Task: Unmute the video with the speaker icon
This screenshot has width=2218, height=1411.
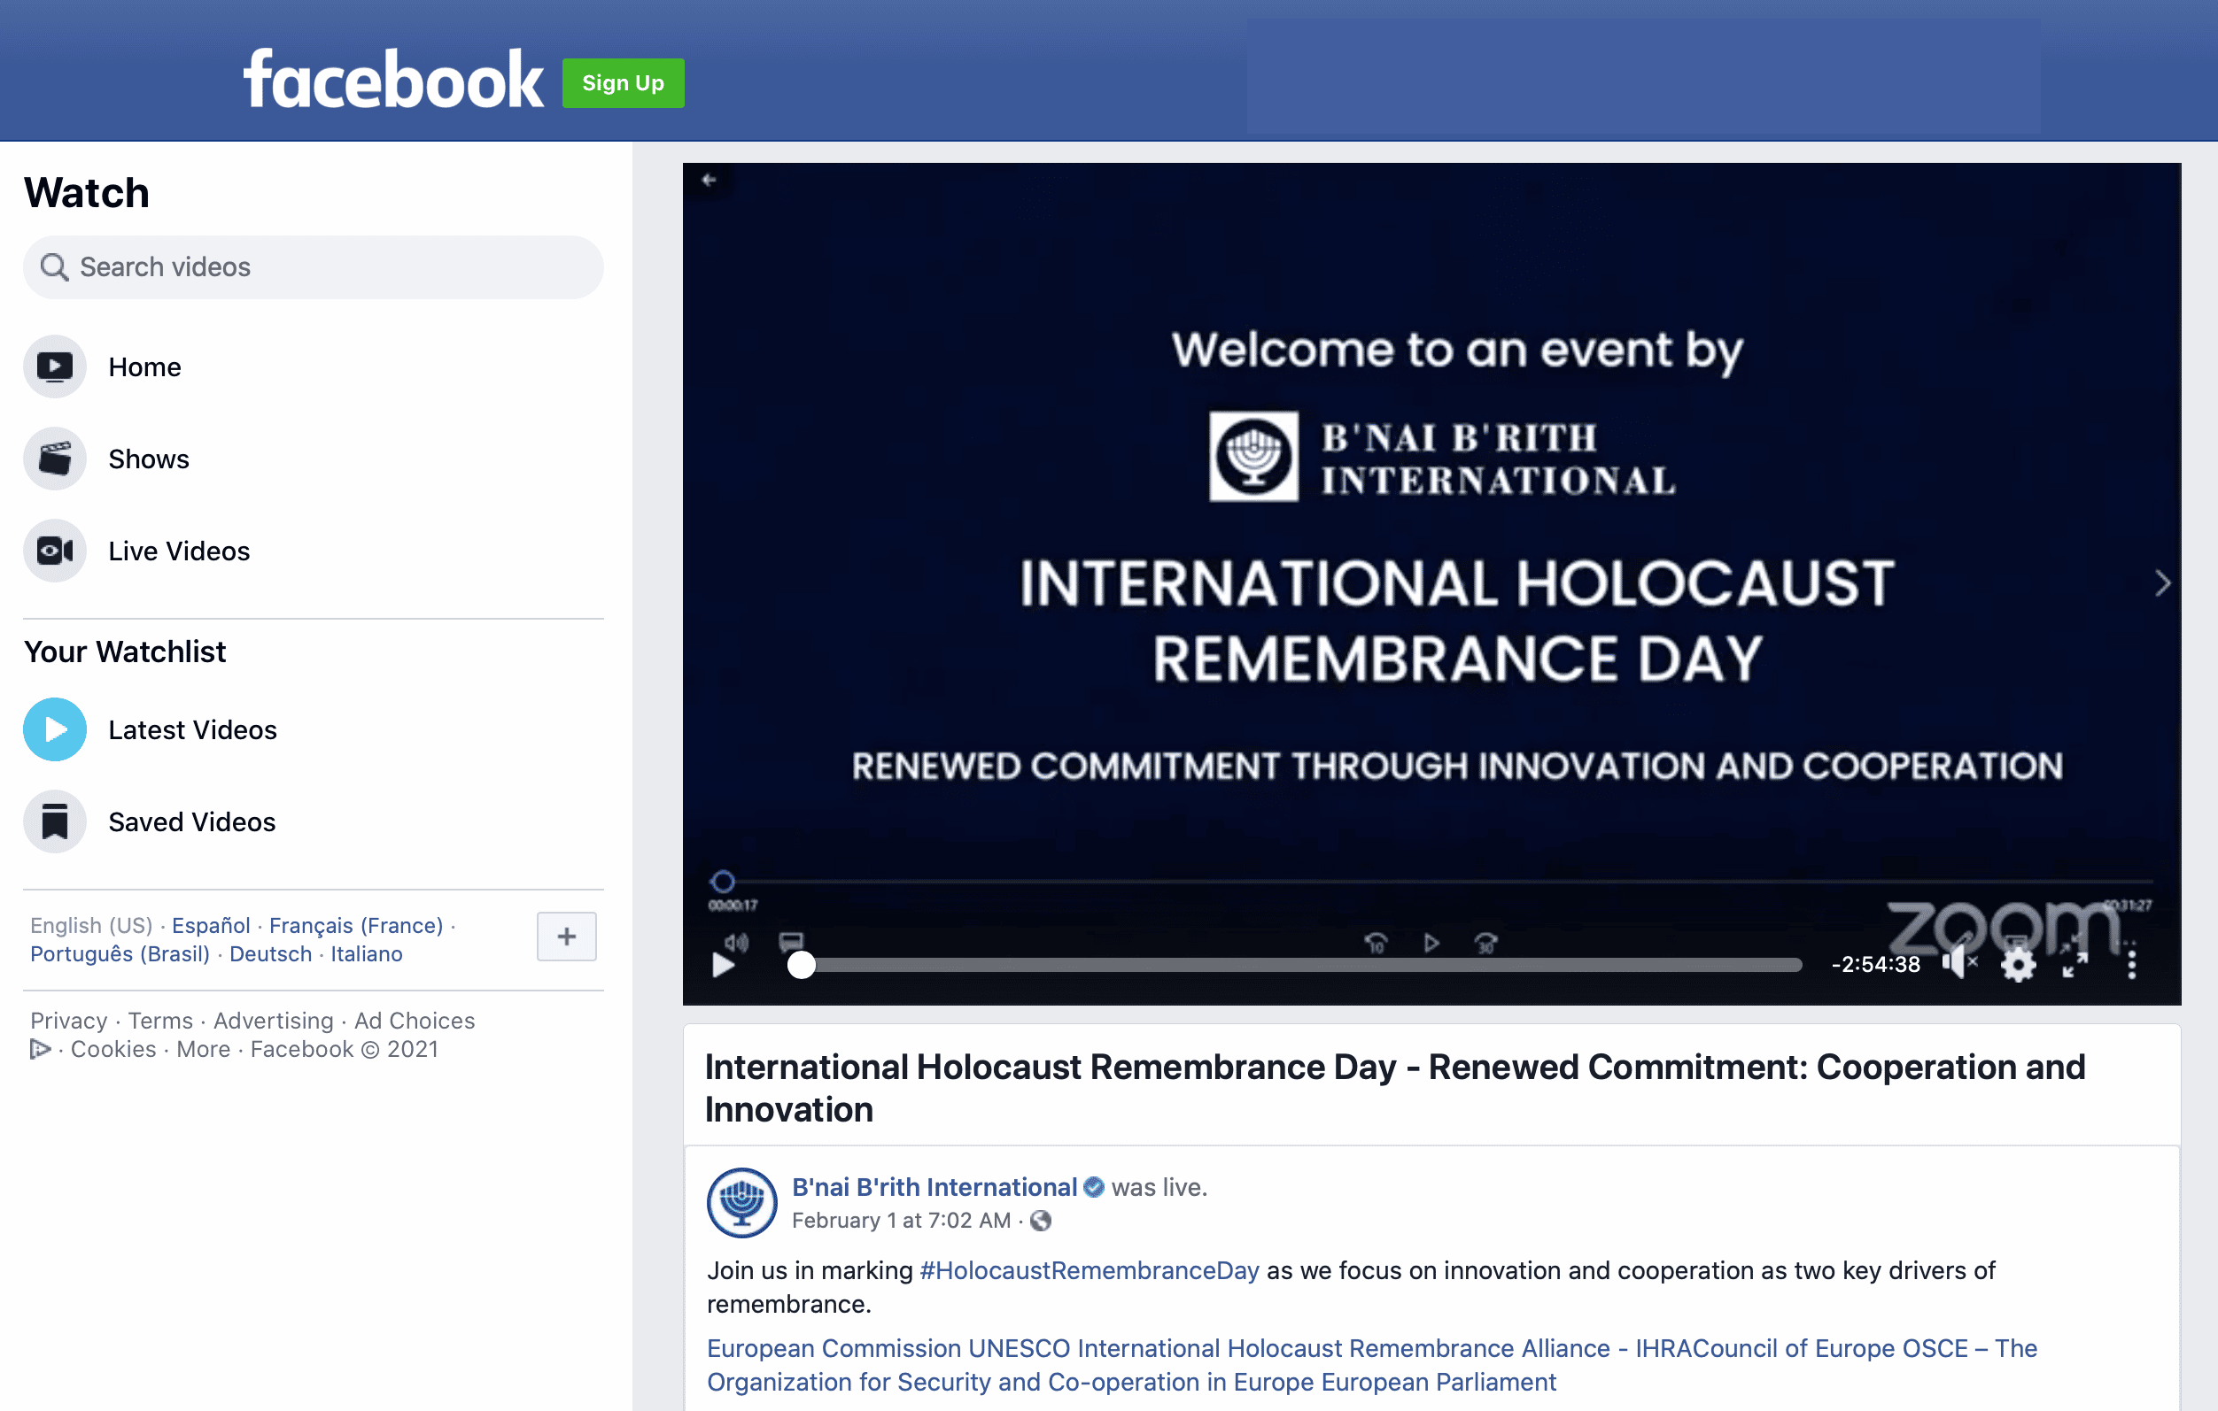Action: (x=1958, y=963)
